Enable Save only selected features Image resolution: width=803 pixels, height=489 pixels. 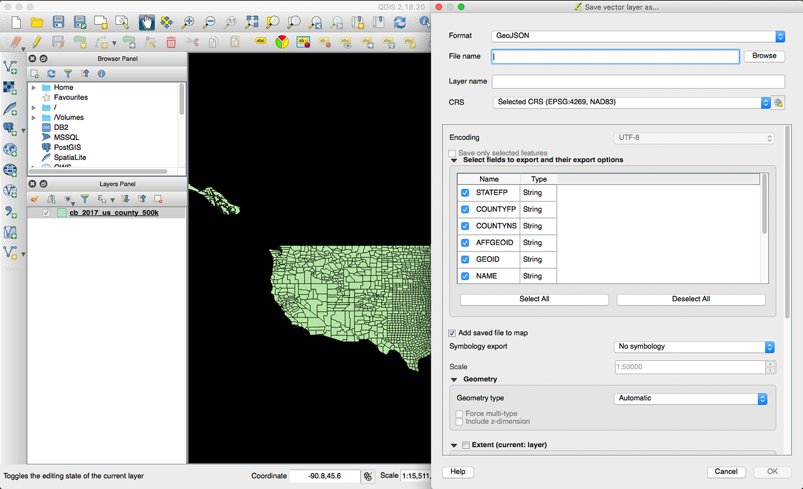[x=452, y=153]
